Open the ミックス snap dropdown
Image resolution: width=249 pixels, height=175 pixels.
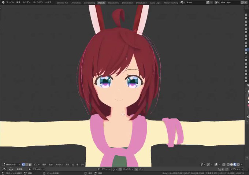pos(128,169)
